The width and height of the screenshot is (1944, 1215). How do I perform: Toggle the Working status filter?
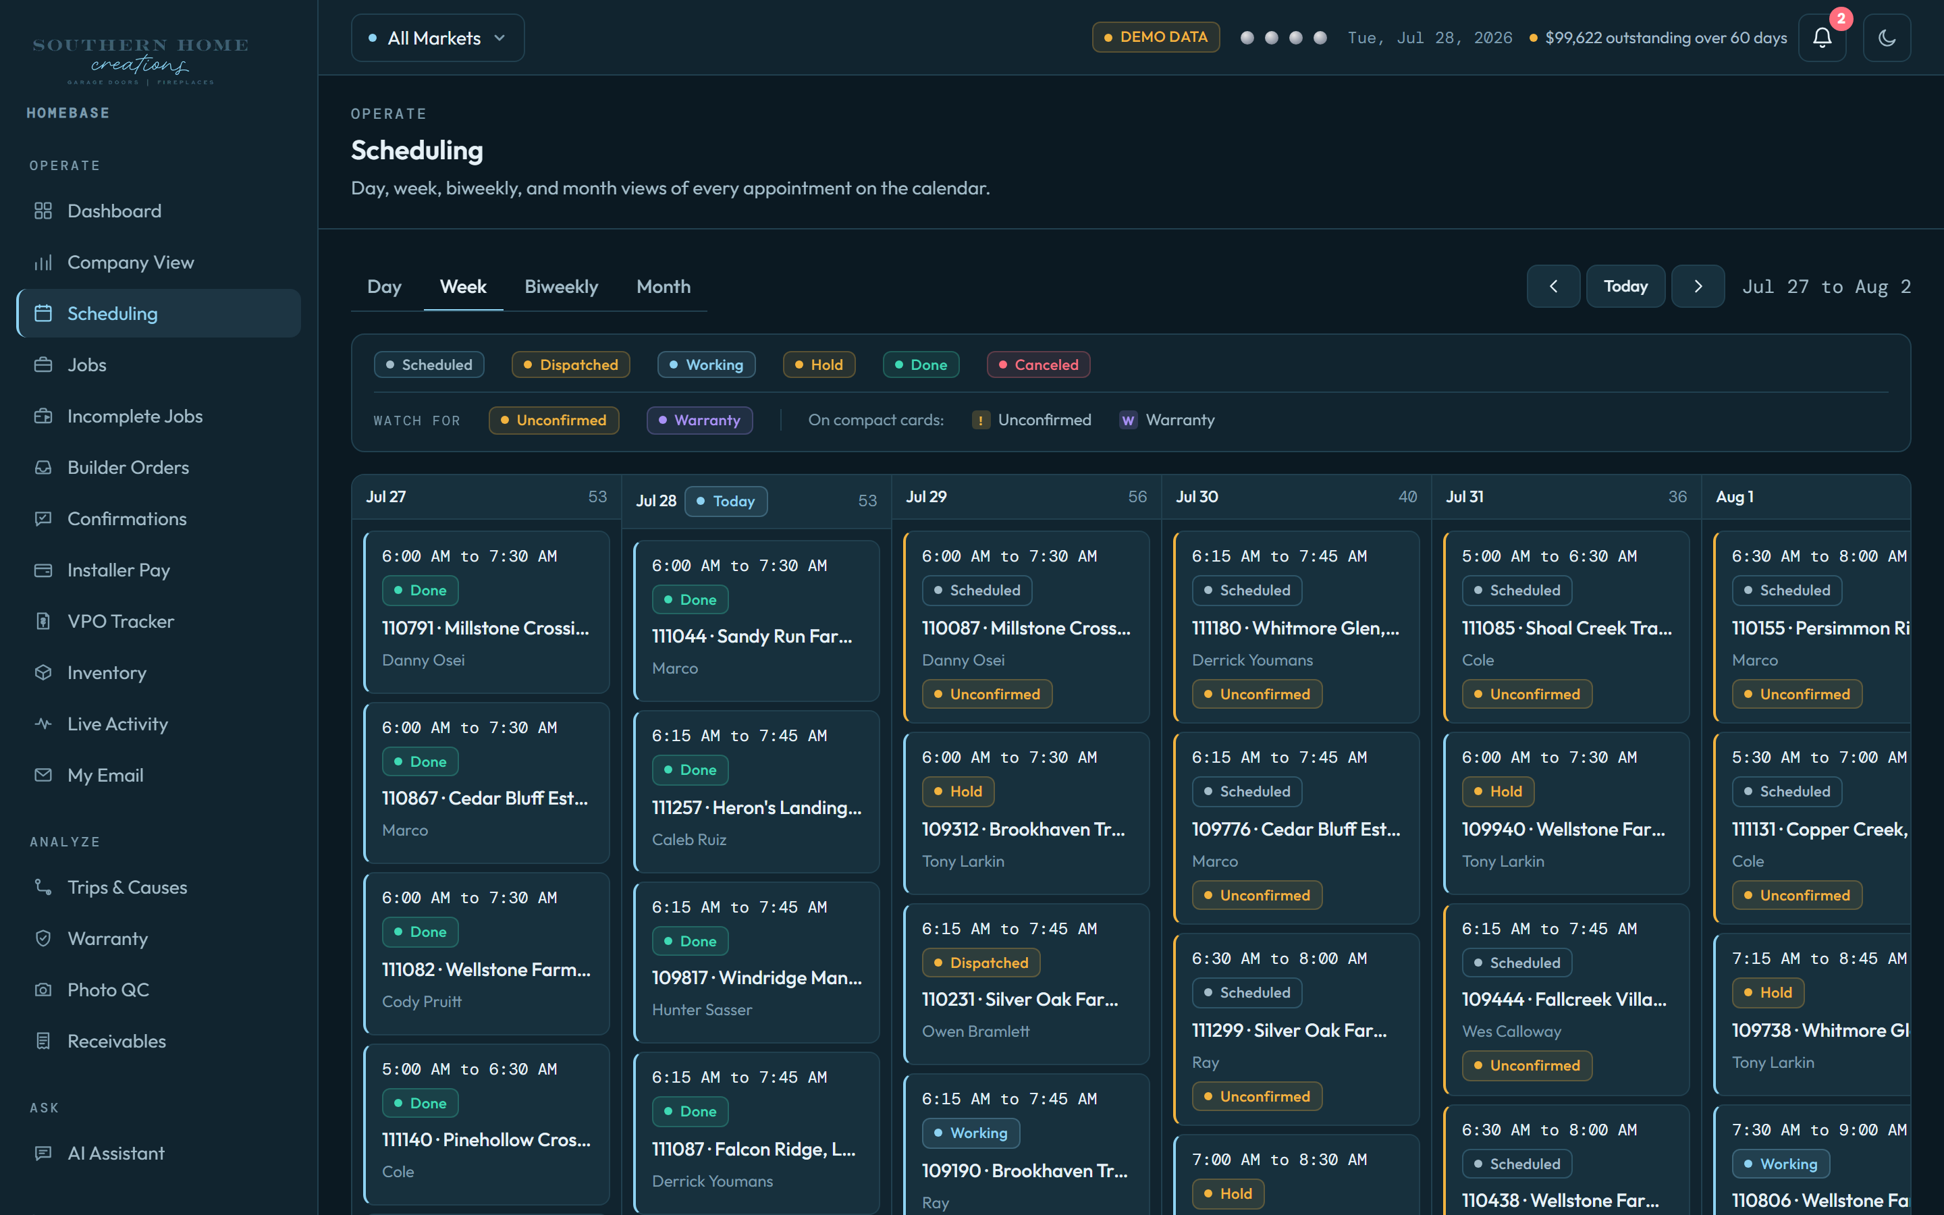point(707,364)
